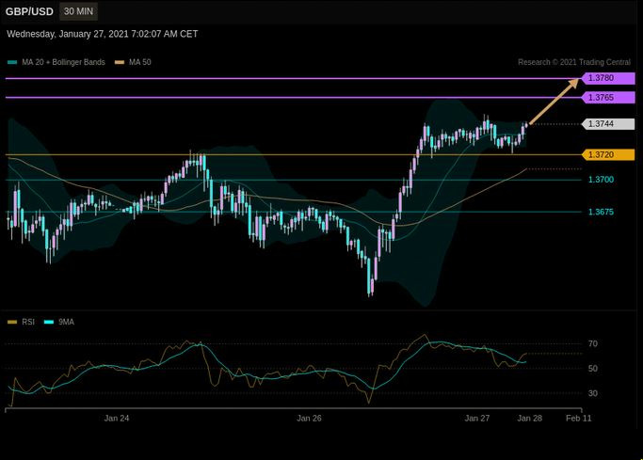The height and width of the screenshot is (460, 643).
Task: Click the MA 50 legend color swatch
Action: coord(120,62)
